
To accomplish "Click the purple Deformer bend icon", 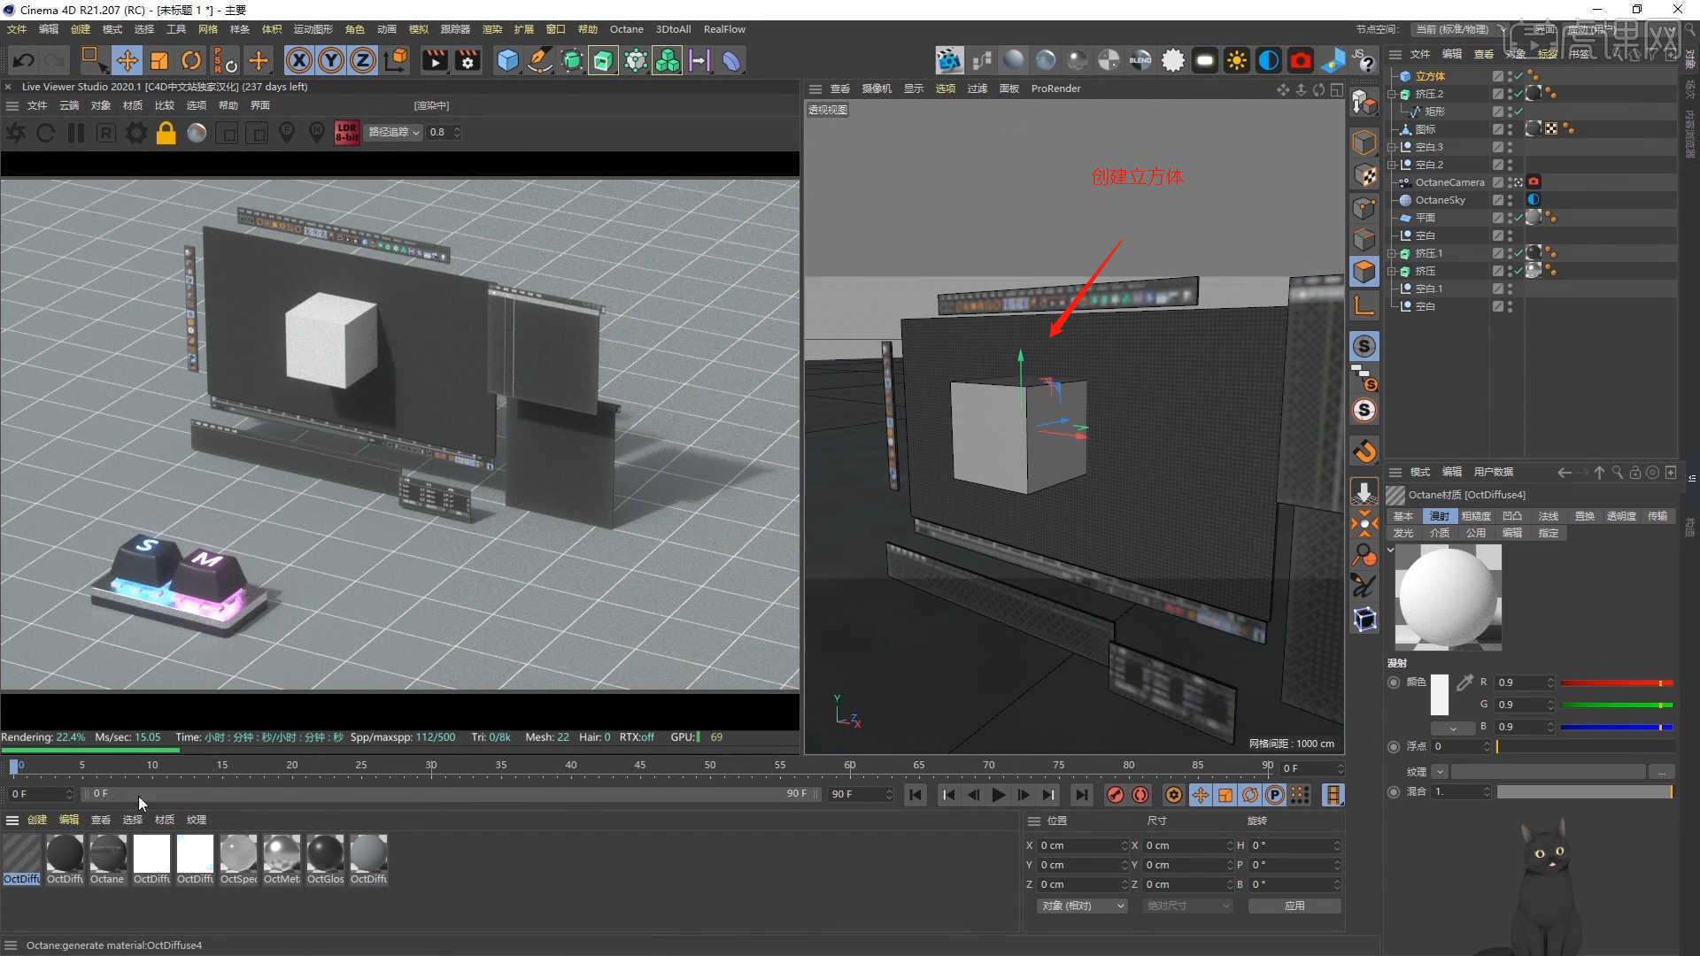I will (731, 61).
